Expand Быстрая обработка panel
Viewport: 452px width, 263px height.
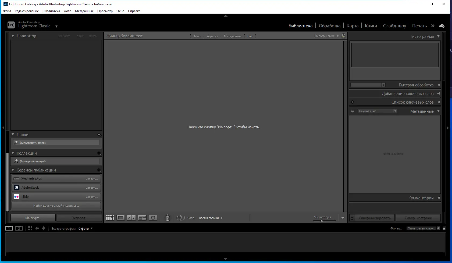click(x=439, y=85)
